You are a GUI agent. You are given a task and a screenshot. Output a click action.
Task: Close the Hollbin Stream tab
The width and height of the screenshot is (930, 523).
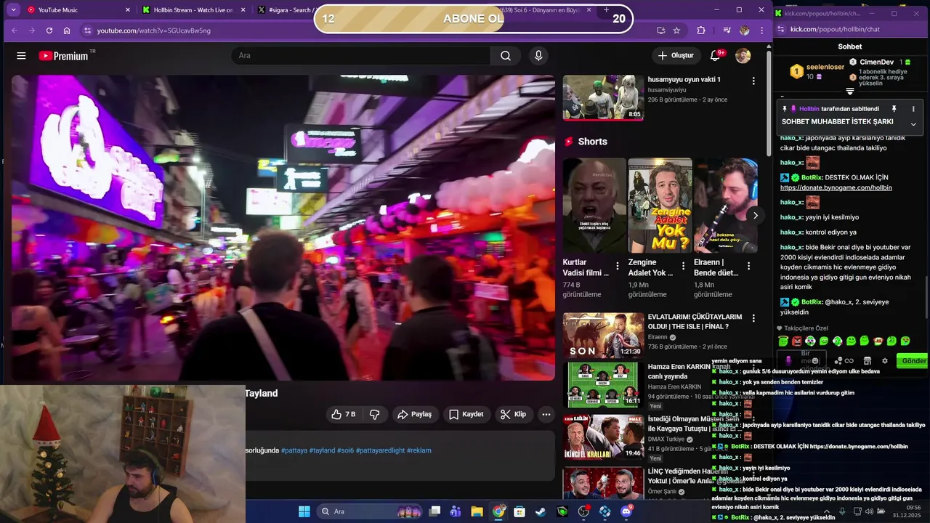[243, 10]
